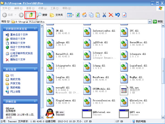Click the address bar path field
165x124 pixels.
(x=80, y=22)
